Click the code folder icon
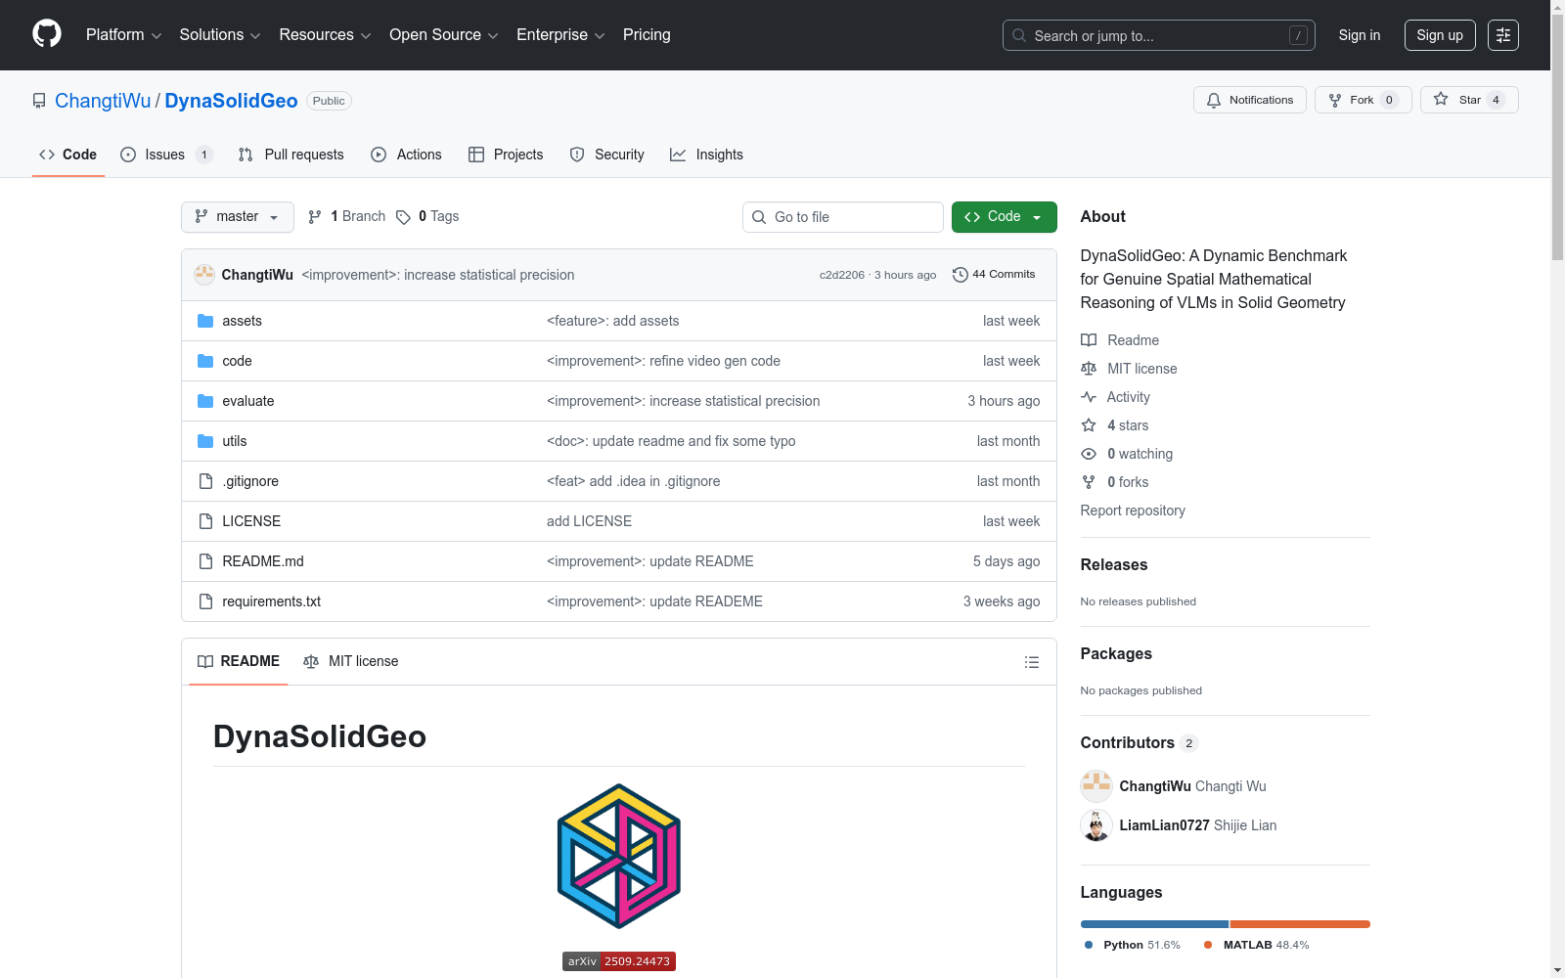1565x978 pixels. coord(205,361)
